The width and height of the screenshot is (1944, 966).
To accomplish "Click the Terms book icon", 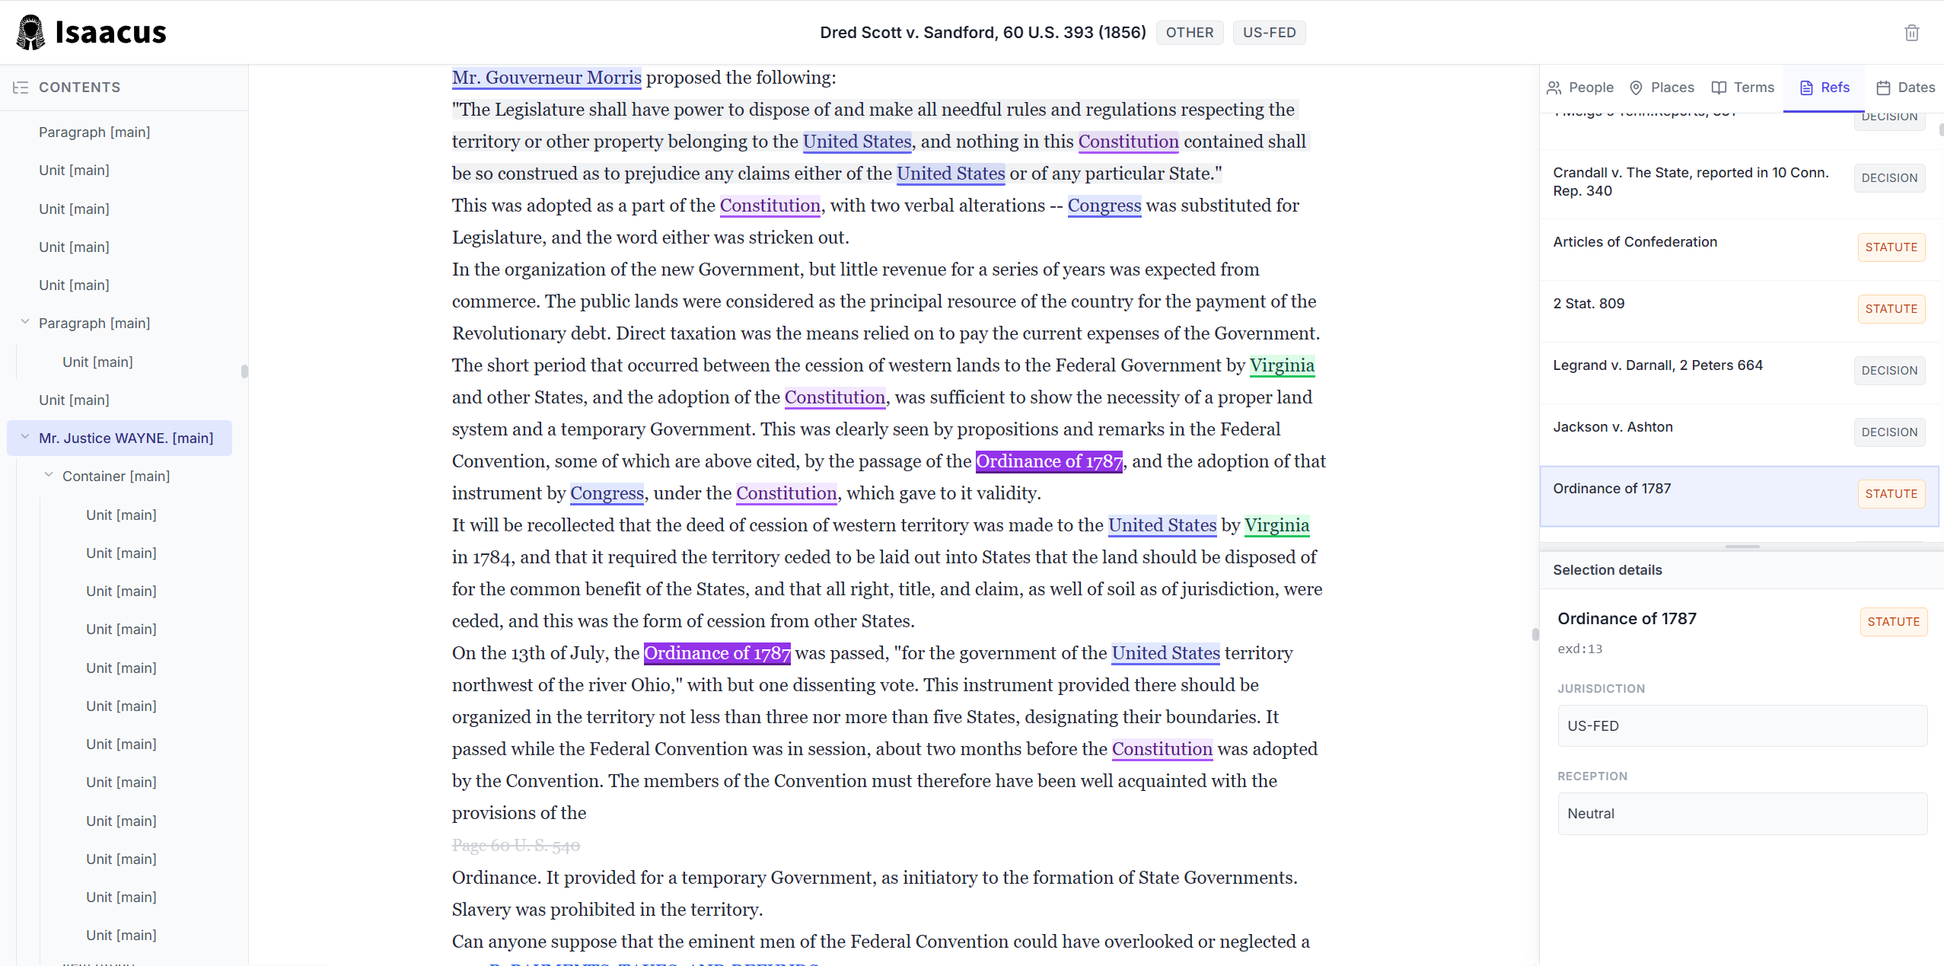I will click(x=1719, y=88).
